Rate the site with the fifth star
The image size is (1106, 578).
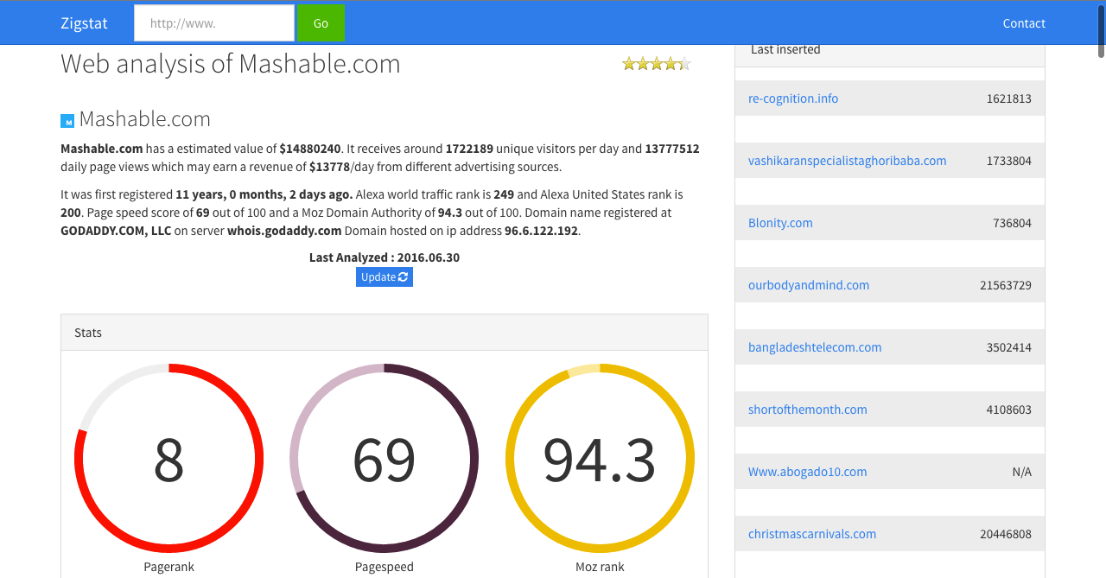684,63
